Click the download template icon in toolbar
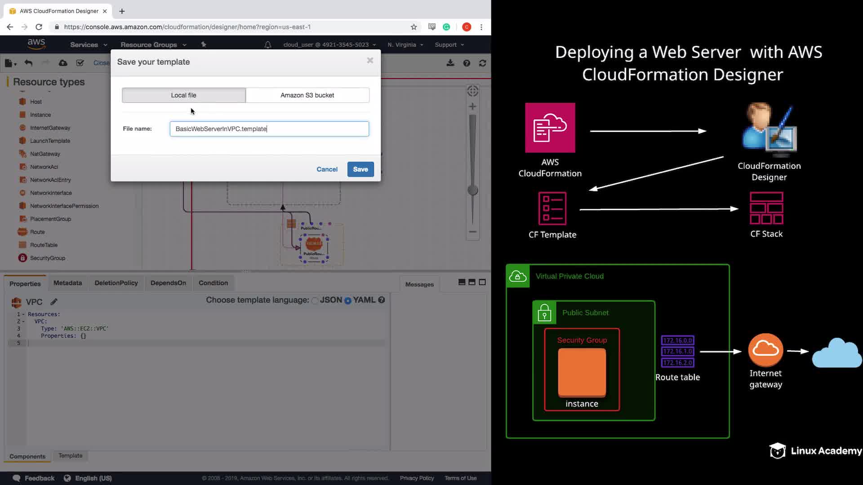This screenshot has height=485, width=863. tap(450, 63)
